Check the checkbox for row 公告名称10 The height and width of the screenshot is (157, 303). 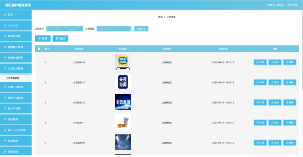tap(39, 143)
